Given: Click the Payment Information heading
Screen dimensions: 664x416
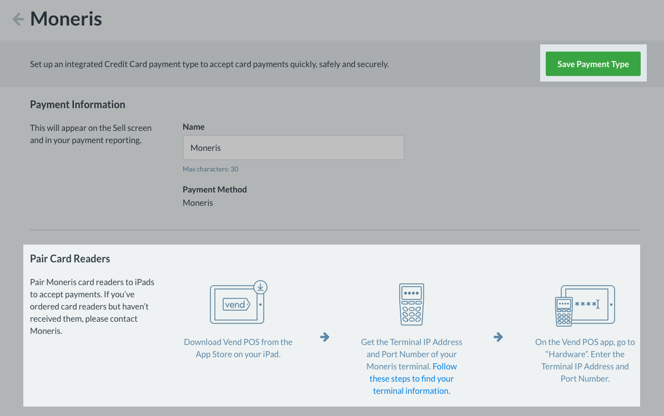Looking at the screenshot, I should [x=78, y=104].
